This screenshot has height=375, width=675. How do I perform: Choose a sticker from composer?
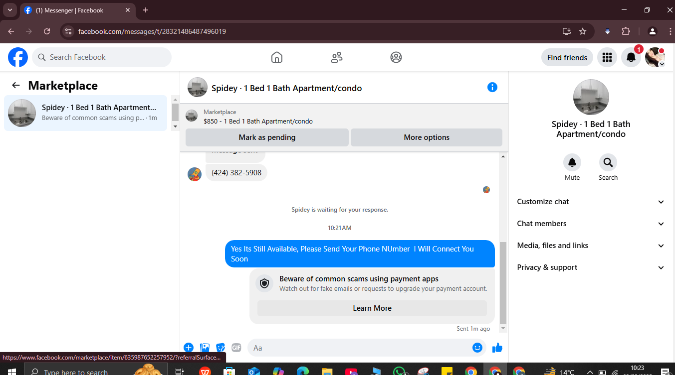point(221,348)
